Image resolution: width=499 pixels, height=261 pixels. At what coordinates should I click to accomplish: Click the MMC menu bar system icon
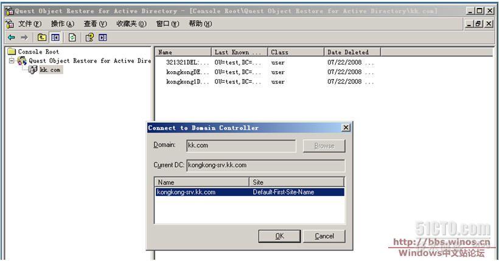[10, 24]
